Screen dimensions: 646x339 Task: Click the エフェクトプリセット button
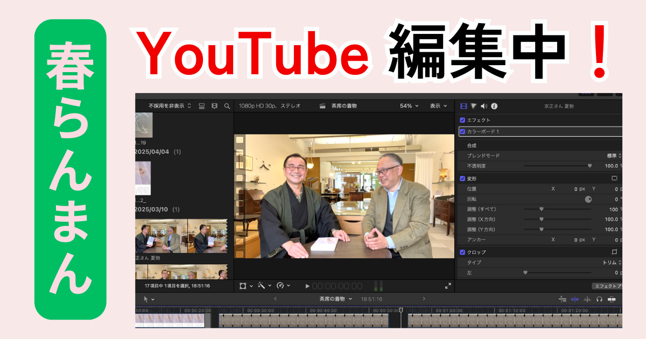click(x=607, y=286)
